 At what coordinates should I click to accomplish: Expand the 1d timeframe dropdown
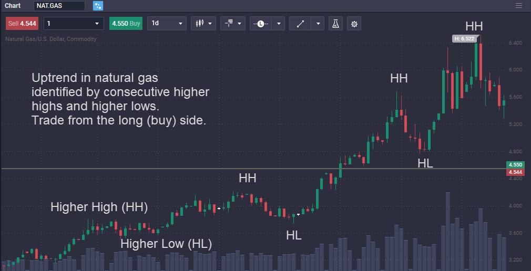coord(167,24)
